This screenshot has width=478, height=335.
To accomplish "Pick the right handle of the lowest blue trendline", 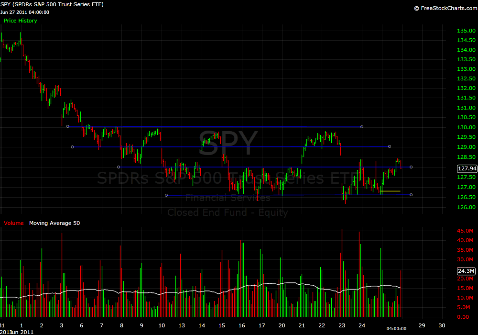I will pos(411,195).
